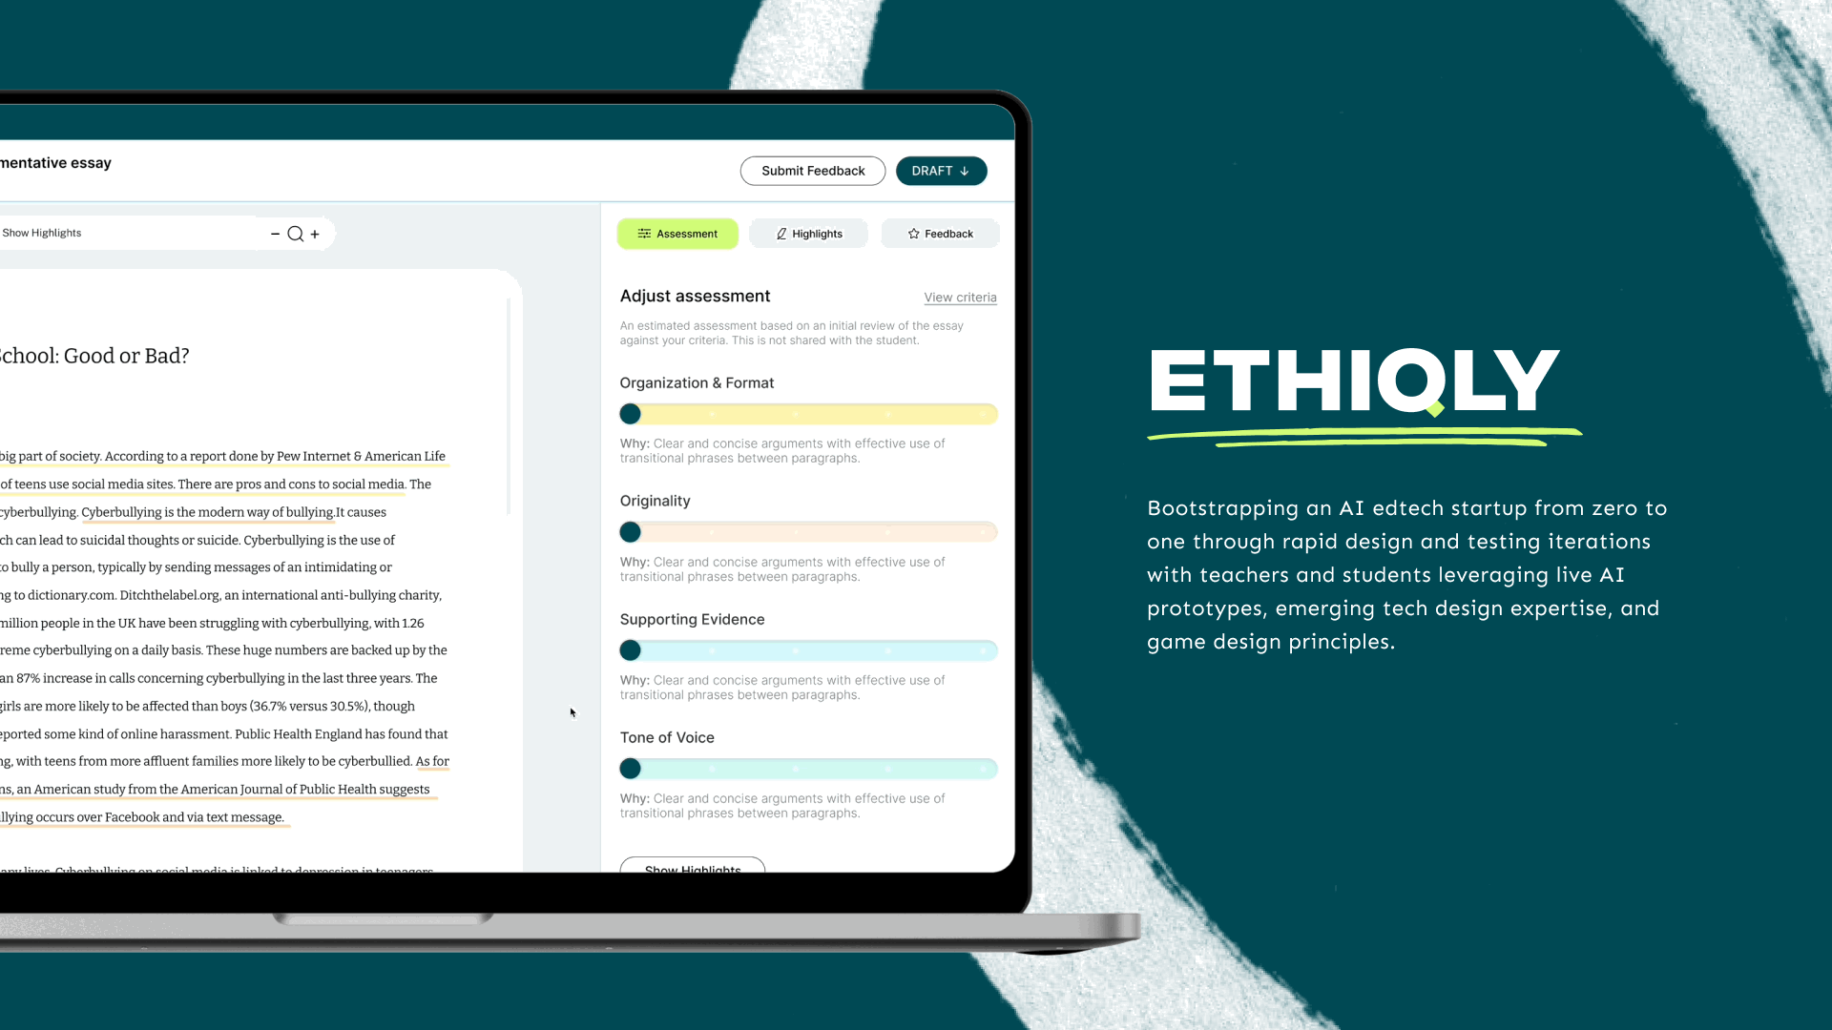Select the Highlights tab
The height and width of the screenshot is (1030, 1832).
tap(809, 233)
